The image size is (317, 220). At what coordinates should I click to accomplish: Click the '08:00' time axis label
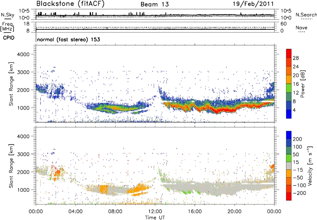coord(115,212)
